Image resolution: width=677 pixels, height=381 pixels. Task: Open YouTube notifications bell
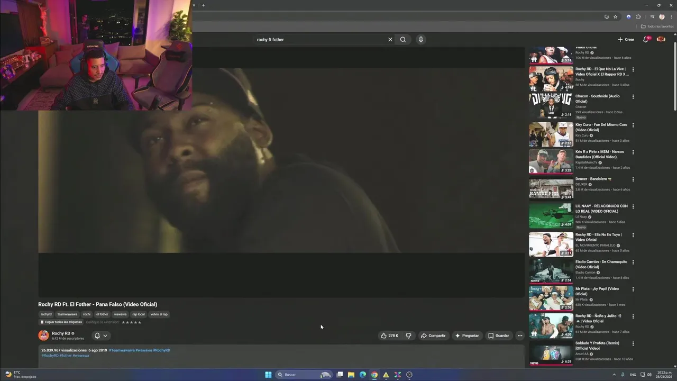point(646,39)
